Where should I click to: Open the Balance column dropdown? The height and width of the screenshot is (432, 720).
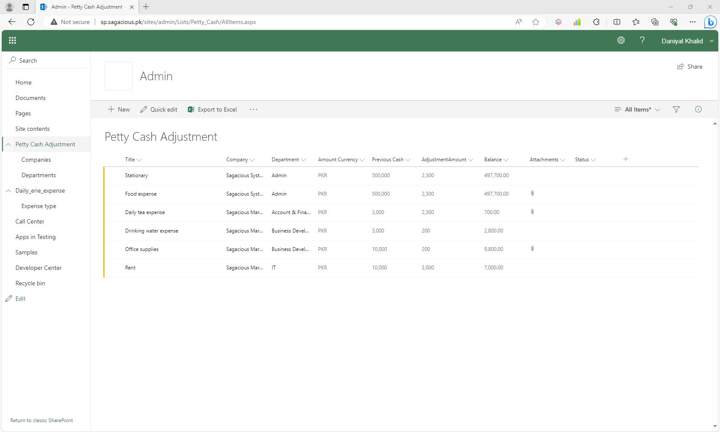(x=506, y=160)
